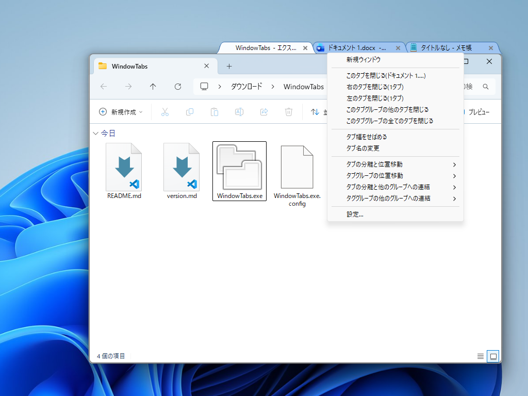Switch to large thumbnails view

click(493, 356)
